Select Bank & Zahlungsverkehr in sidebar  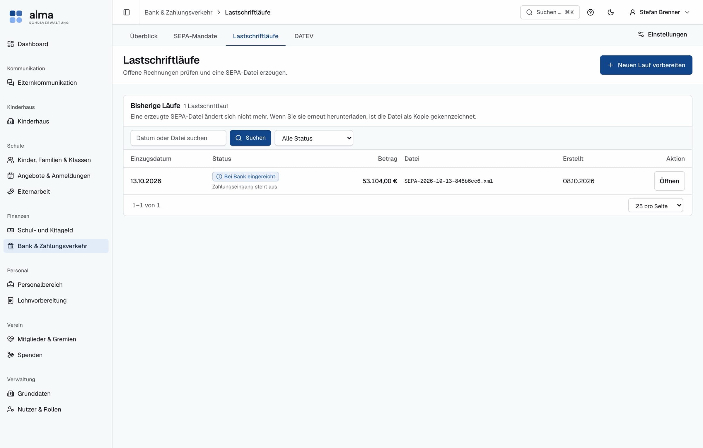coord(56,246)
